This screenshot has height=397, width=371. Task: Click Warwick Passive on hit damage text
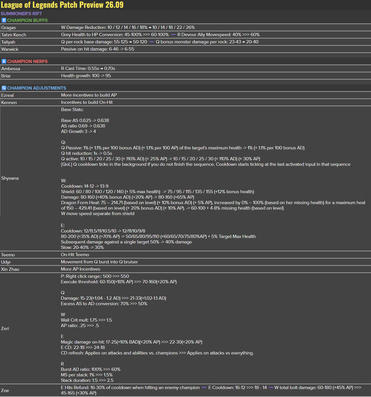pos(97,49)
